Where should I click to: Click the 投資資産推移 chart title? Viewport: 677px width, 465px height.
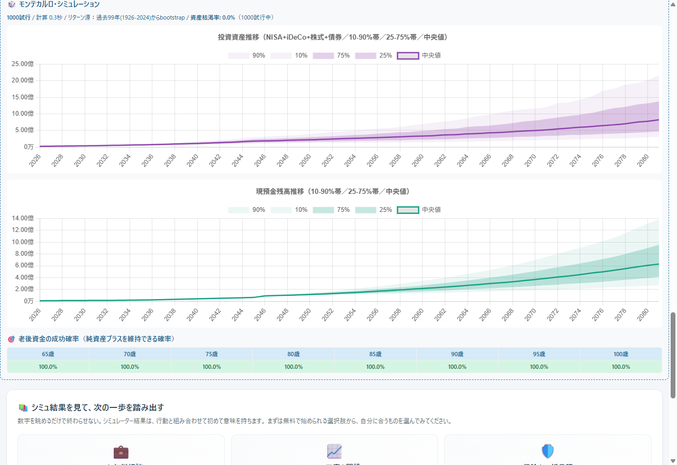(334, 37)
